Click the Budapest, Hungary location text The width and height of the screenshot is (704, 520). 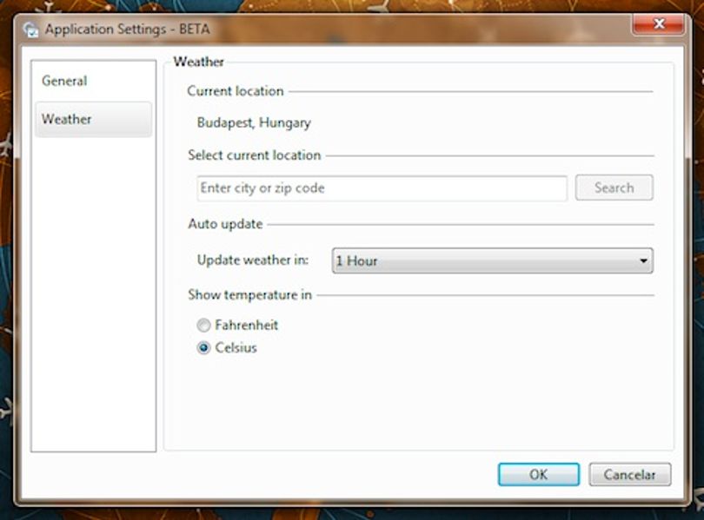point(254,122)
